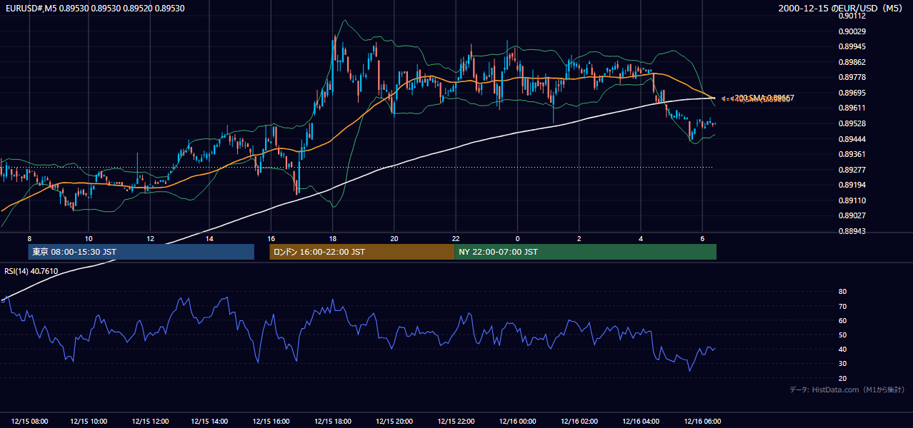
Task: Click RSI scale label 80
Action: 842,292
